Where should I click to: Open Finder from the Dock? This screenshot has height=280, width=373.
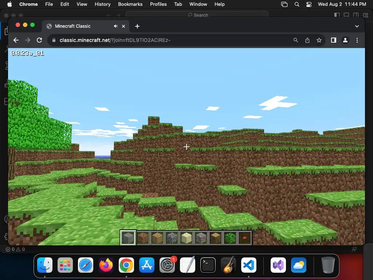[x=45, y=265]
